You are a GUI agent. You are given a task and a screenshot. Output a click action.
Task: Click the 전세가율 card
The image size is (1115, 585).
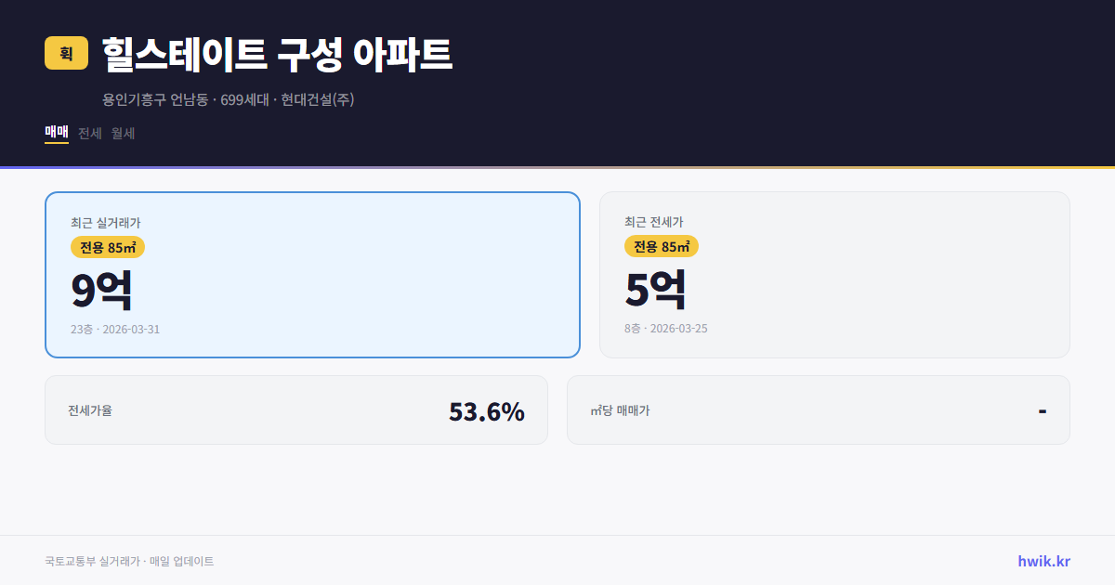(297, 409)
